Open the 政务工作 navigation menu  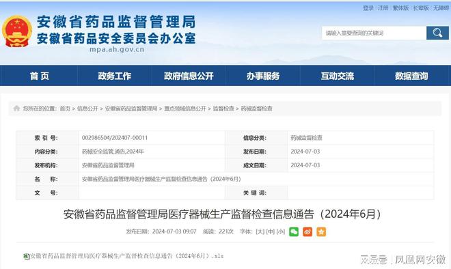pos(115,76)
